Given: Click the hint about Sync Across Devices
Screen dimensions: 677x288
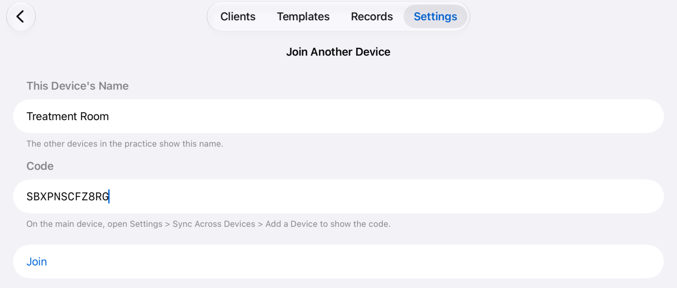Looking at the screenshot, I should (208, 224).
